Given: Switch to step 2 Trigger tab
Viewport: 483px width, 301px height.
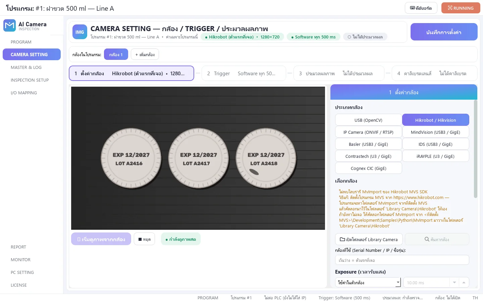Looking at the screenshot, I should tap(244, 73).
